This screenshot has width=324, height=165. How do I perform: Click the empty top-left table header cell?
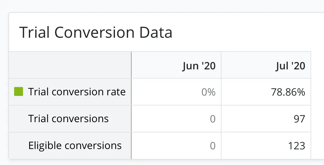coord(70,65)
